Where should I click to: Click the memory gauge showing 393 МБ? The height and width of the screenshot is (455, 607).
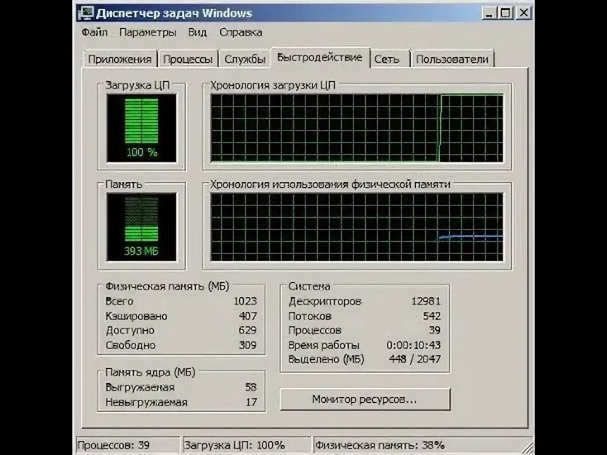pos(142,227)
